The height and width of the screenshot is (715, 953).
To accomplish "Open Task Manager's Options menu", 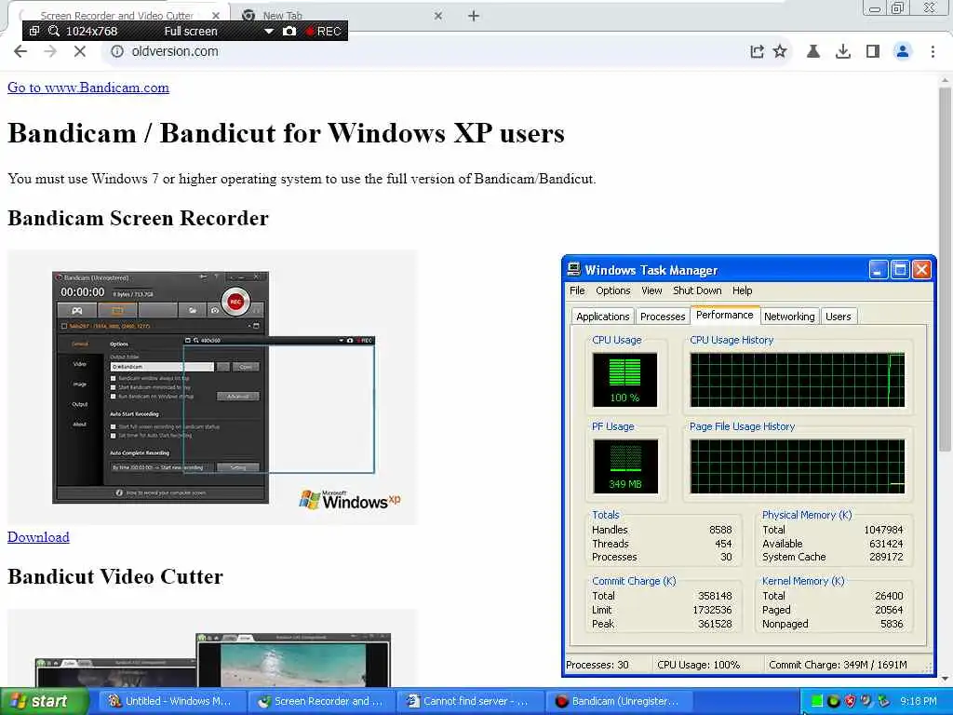I will point(612,290).
